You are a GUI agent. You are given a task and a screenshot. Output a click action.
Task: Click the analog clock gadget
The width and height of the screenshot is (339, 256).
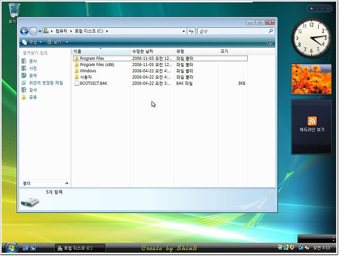coord(312,38)
